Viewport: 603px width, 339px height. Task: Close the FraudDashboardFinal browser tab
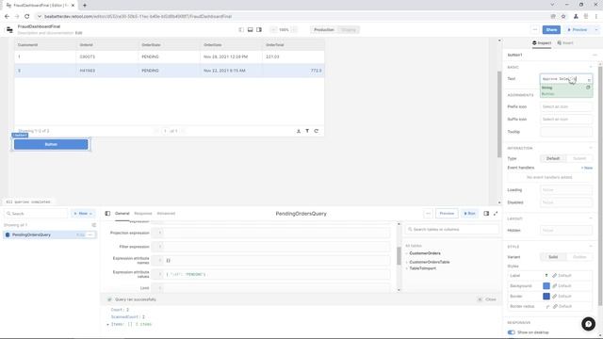point(73,6)
